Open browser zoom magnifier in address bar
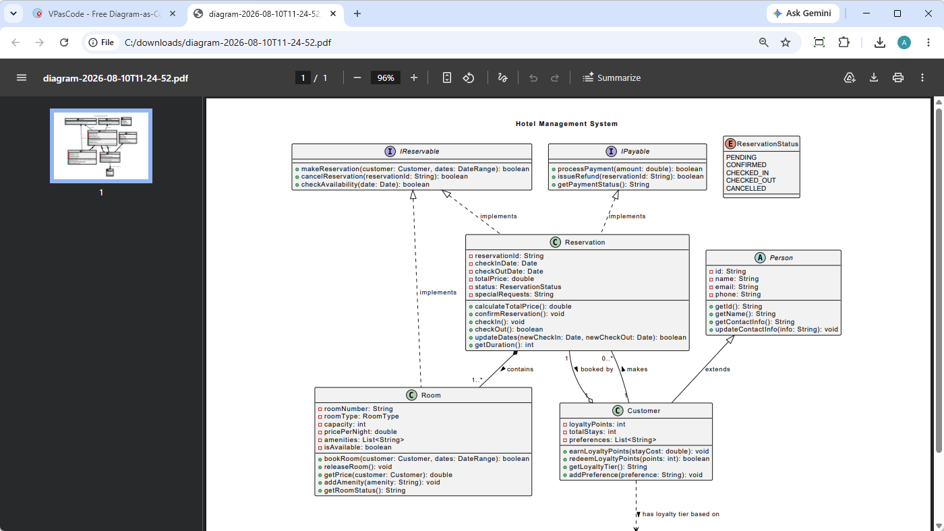Screen dimensions: 944x531 (x=764, y=42)
